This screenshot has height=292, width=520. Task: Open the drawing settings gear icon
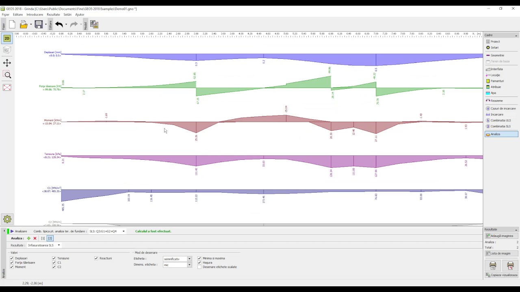tap(7, 219)
